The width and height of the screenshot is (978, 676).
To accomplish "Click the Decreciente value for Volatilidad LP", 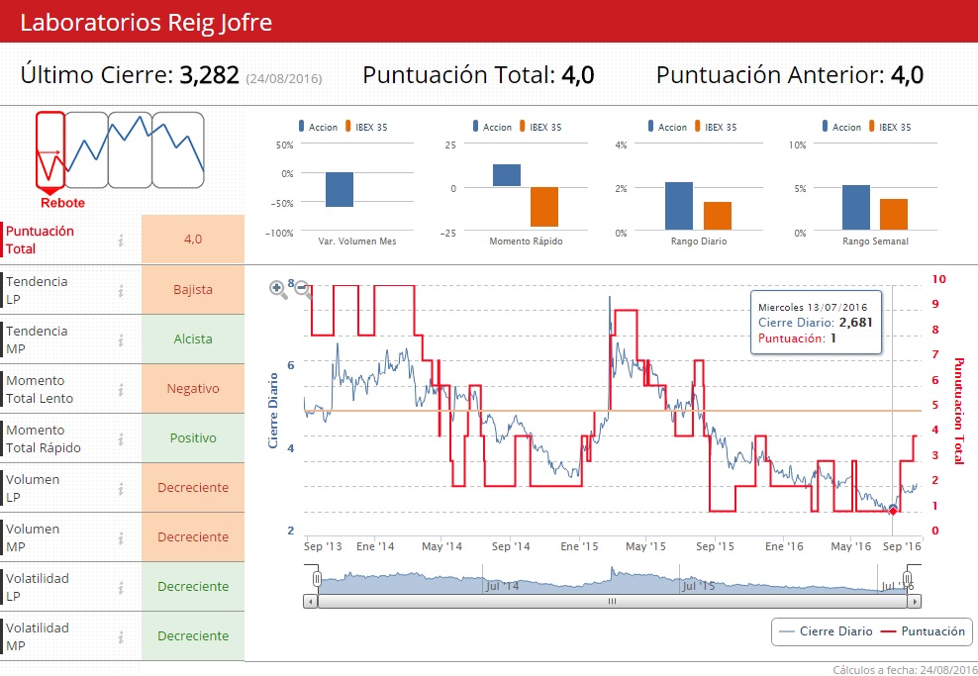I will click(x=193, y=586).
